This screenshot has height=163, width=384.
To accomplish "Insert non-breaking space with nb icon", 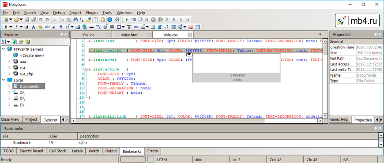I will click(47, 26).
